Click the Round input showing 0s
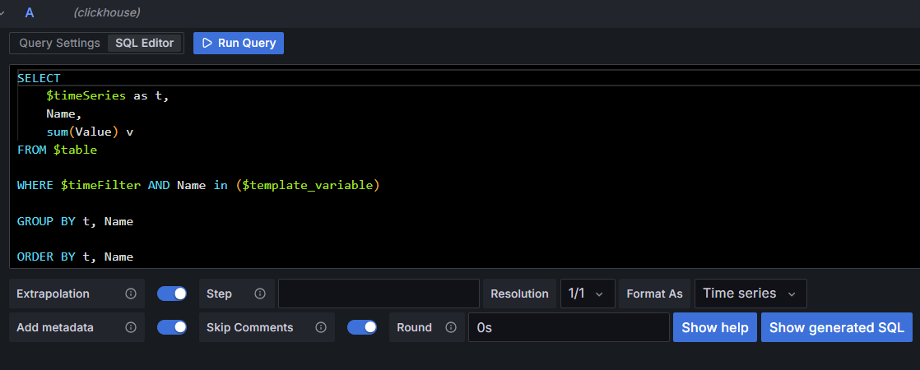Screen dimensions: 920x370 568,327
